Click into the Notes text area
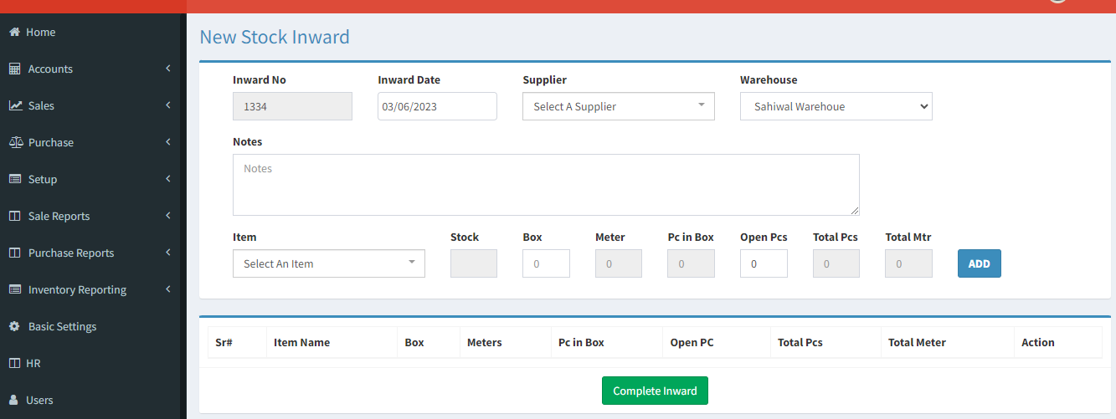The height and width of the screenshot is (419, 1116). click(x=546, y=185)
